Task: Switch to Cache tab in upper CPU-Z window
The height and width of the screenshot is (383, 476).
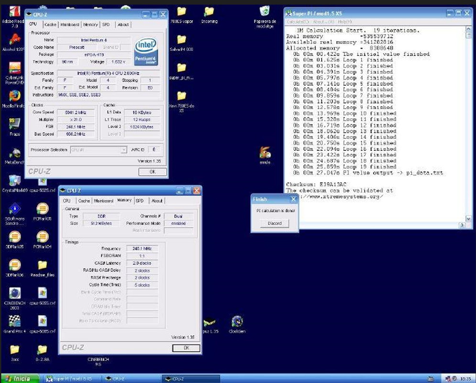Action: click(50, 24)
